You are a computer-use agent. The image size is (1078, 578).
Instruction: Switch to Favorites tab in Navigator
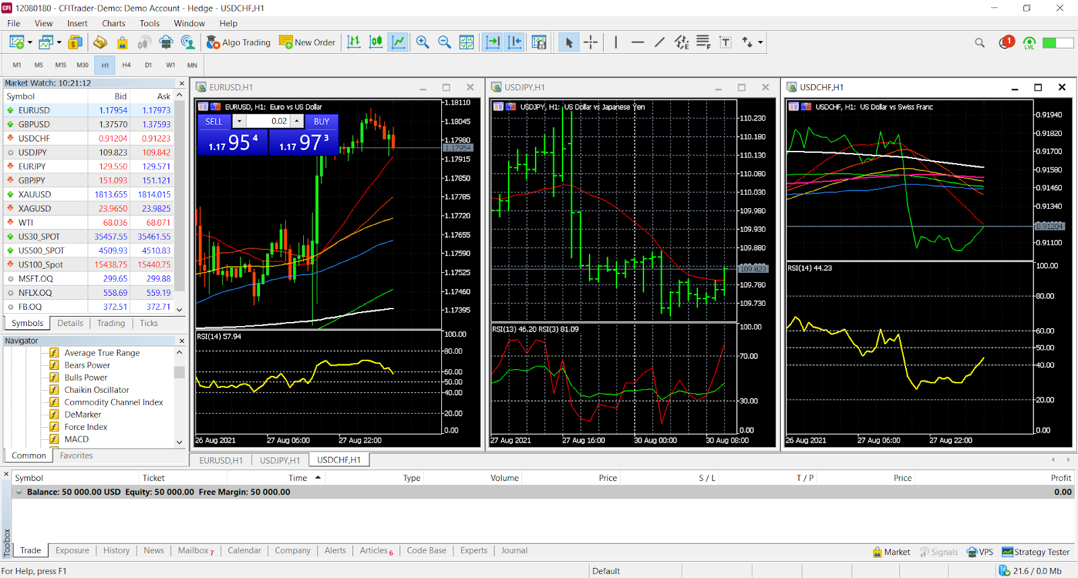pos(76,455)
